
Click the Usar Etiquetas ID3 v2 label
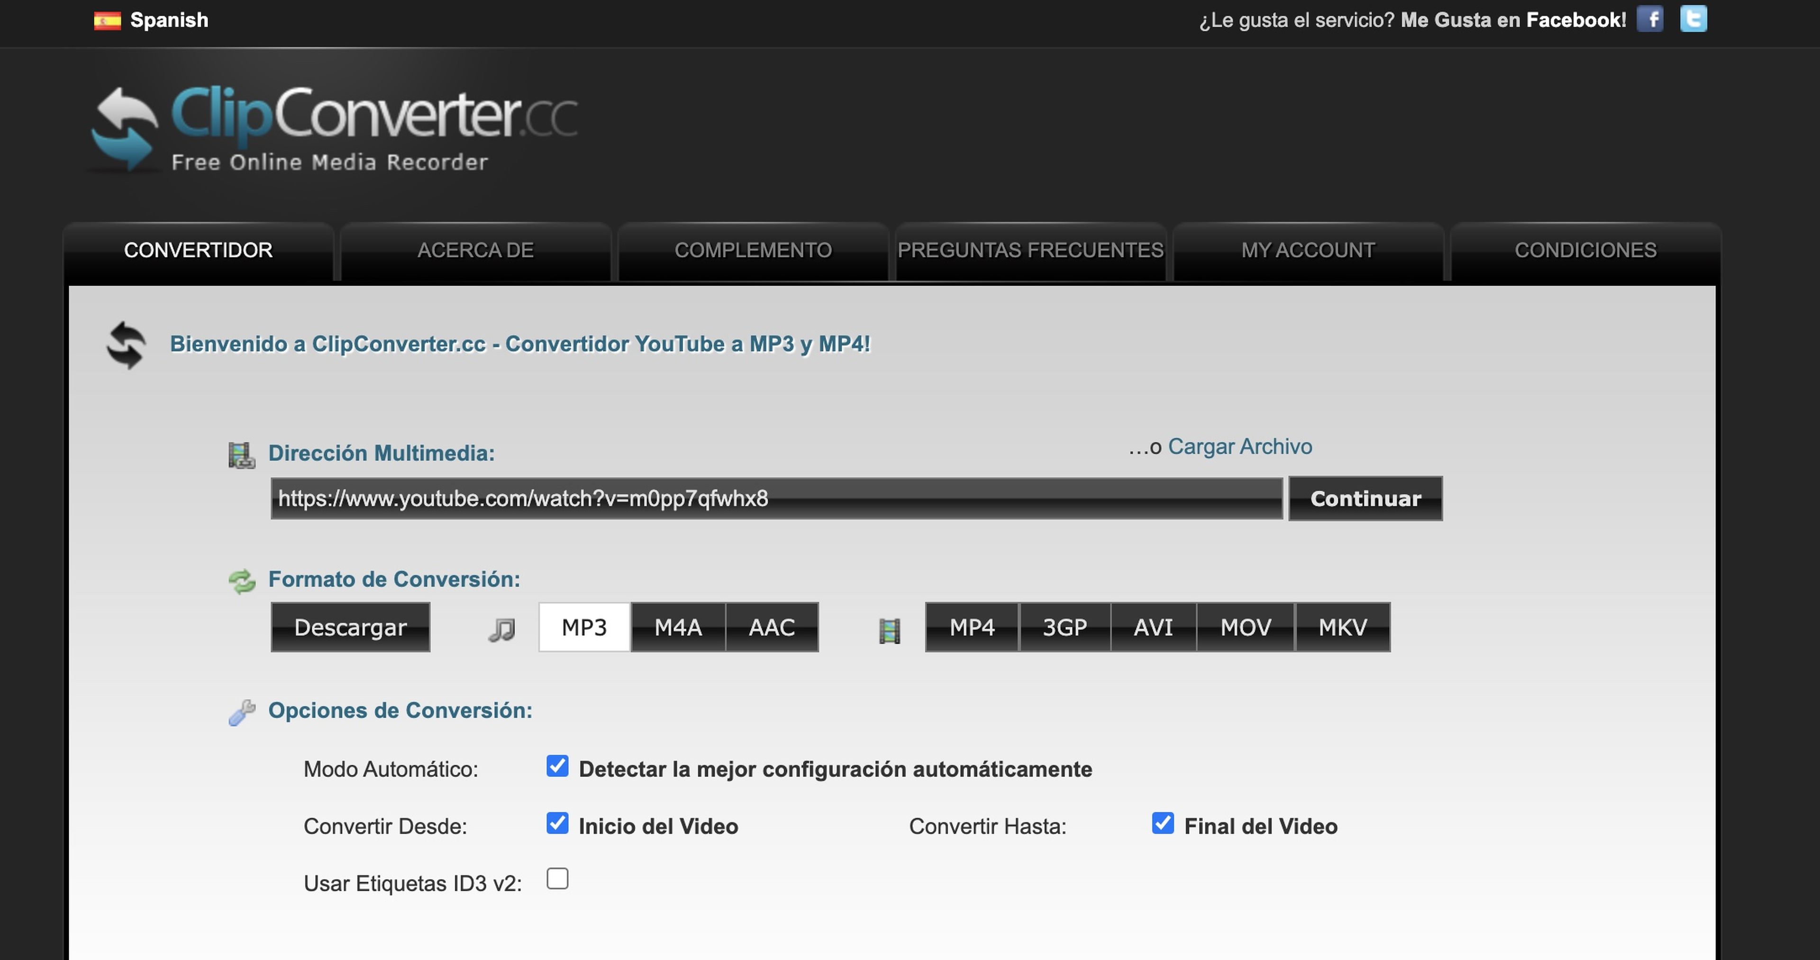tap(413, 884)
